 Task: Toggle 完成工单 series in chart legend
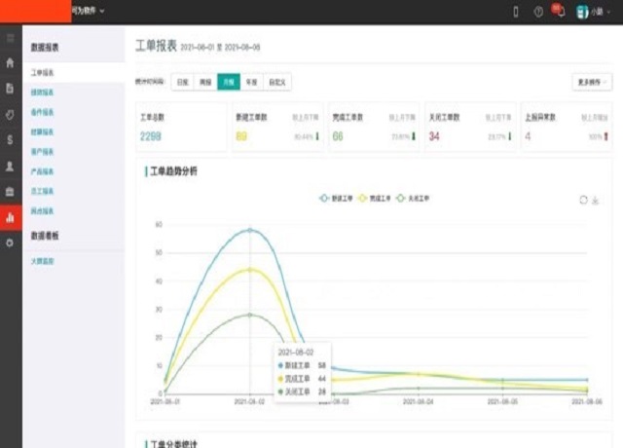[375, 198]
